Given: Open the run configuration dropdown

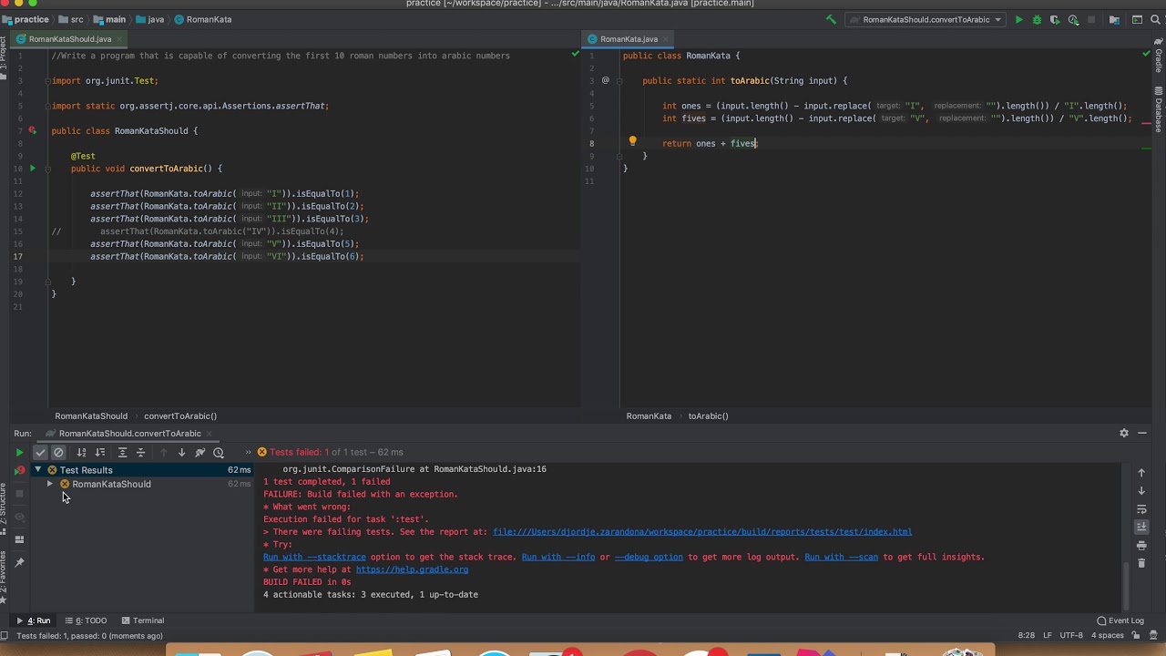Looking at the screenshot, I should [925, 19].
